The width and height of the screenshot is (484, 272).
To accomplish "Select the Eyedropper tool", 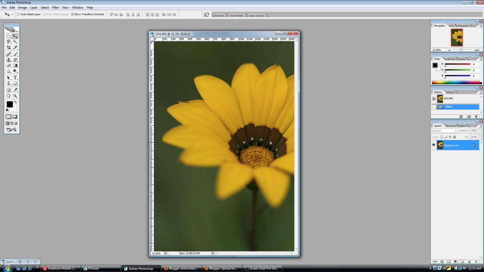I will [15, 90].
